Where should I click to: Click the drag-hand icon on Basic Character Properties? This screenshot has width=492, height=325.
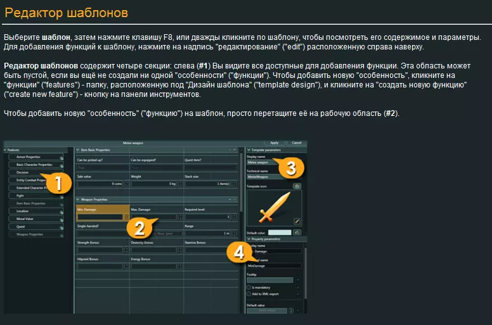61,166
